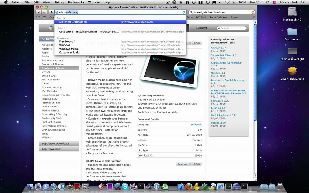Click the Apple site Search field

point(231,28)
